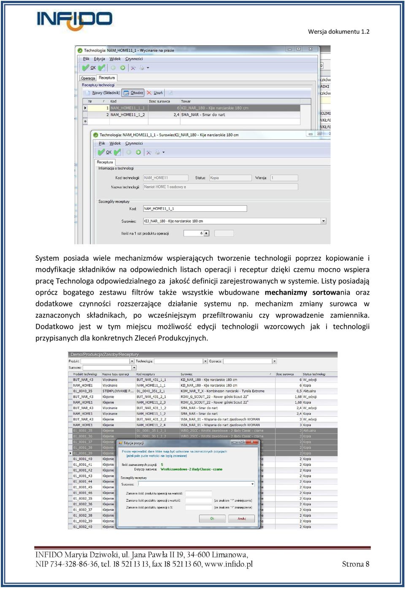Screen dimensions: 405x590
Task: Click grey back arrow in Wycinanie na prasie toolbar
Action: click(x=113, y=68)
